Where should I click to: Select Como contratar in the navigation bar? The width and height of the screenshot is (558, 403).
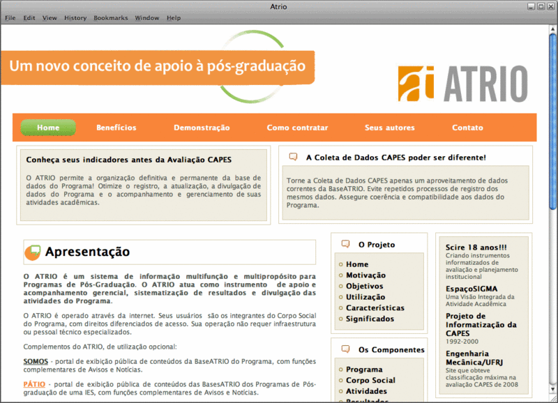(x=297, y=128)
